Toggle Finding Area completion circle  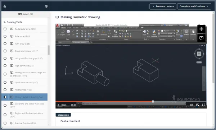pyautogui.click(x=5, y=90)
